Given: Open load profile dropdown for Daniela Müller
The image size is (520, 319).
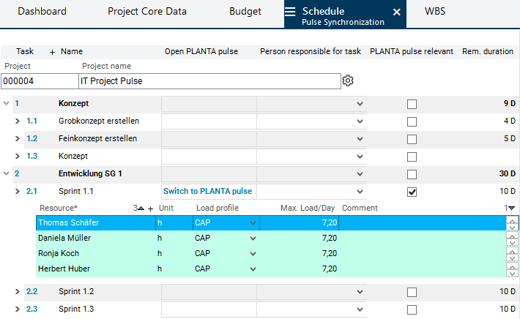Looking at the screenshot, I should [x=253, y=238].
